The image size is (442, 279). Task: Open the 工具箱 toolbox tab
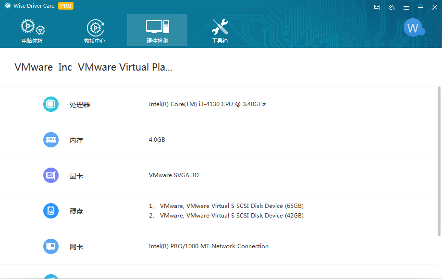[x=220, y=31]
